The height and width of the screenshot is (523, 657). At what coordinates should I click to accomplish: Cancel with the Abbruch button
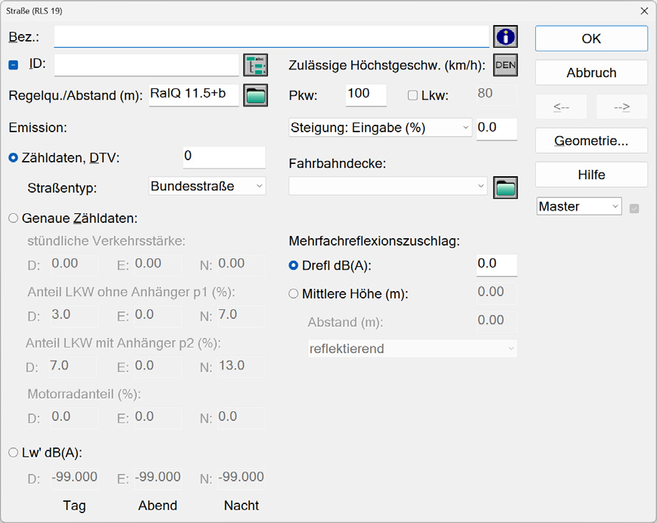coord(591,73)
